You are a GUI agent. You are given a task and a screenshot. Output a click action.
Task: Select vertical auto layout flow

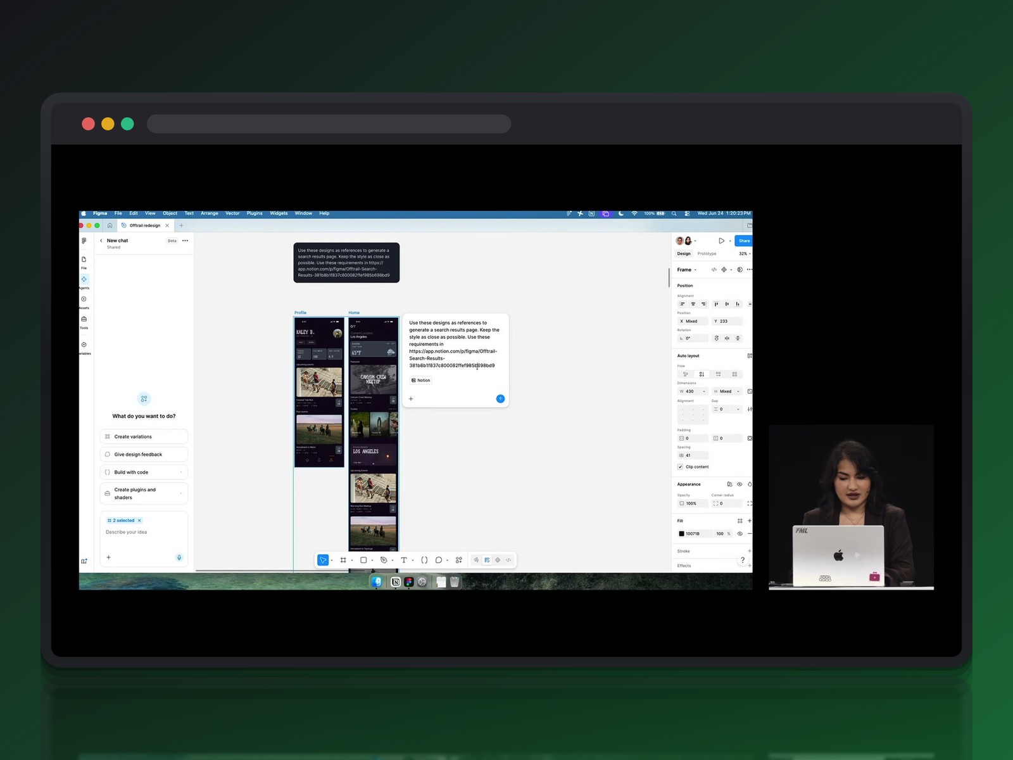coord(702,374)
